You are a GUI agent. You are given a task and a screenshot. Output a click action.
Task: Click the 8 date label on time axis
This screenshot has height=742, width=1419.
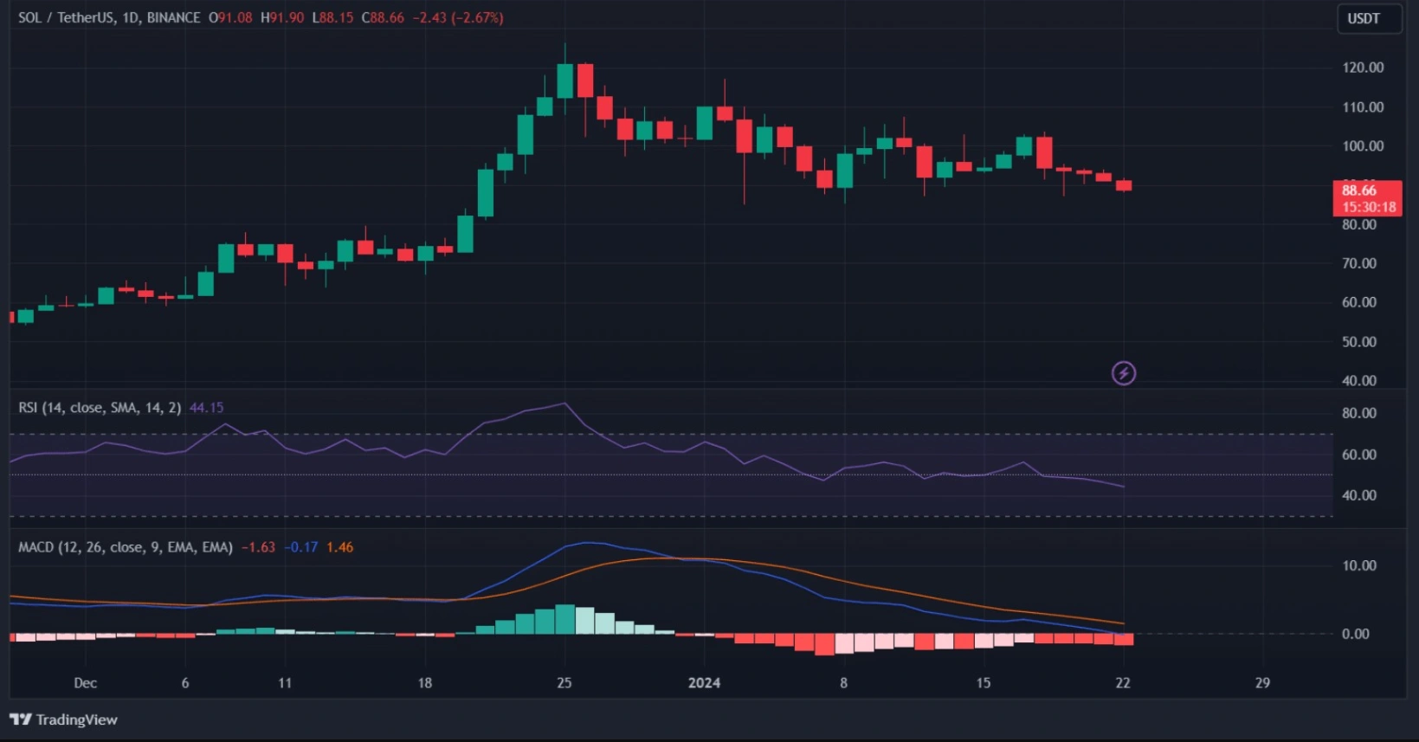click(x=844, y=683)
